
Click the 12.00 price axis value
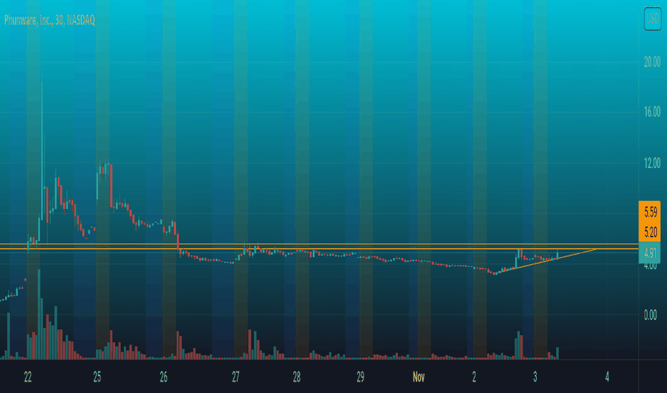[652, 163]
